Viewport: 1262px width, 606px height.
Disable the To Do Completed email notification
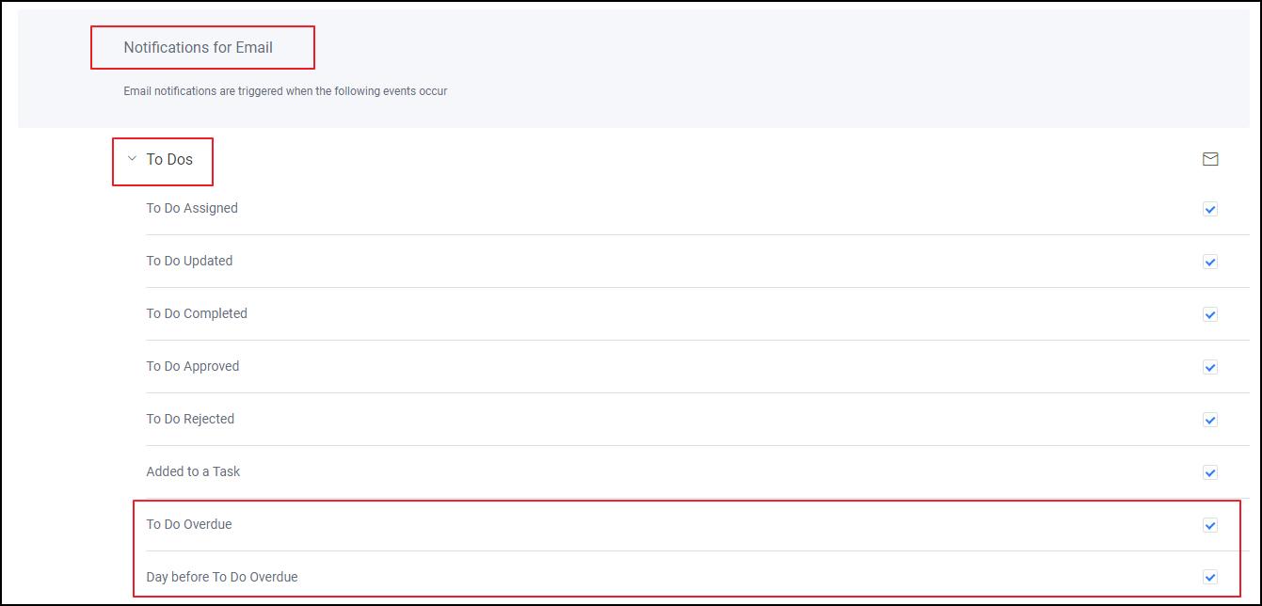1210,314
